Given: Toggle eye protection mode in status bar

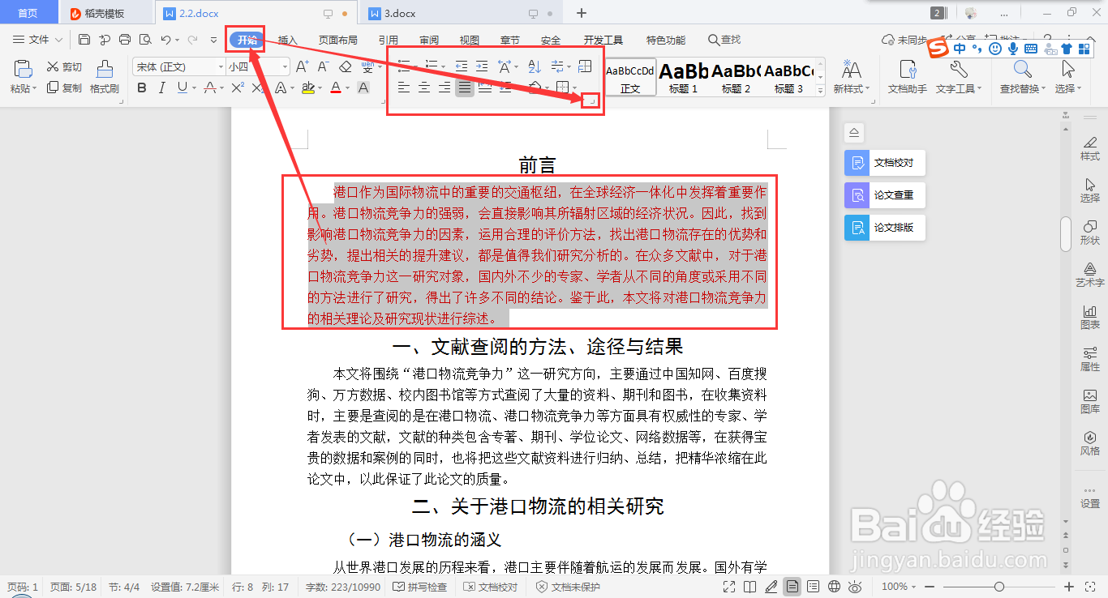Looking at the screenshot, I should (x=855, y=587).
